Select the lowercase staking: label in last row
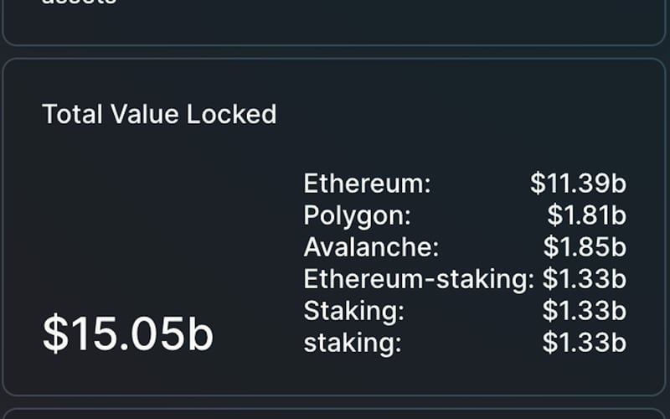This screenshot has width=670, height=419. pyautogui.click(x=353, y=342)
